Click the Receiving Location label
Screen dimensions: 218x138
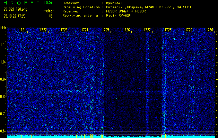coord(81,7)
